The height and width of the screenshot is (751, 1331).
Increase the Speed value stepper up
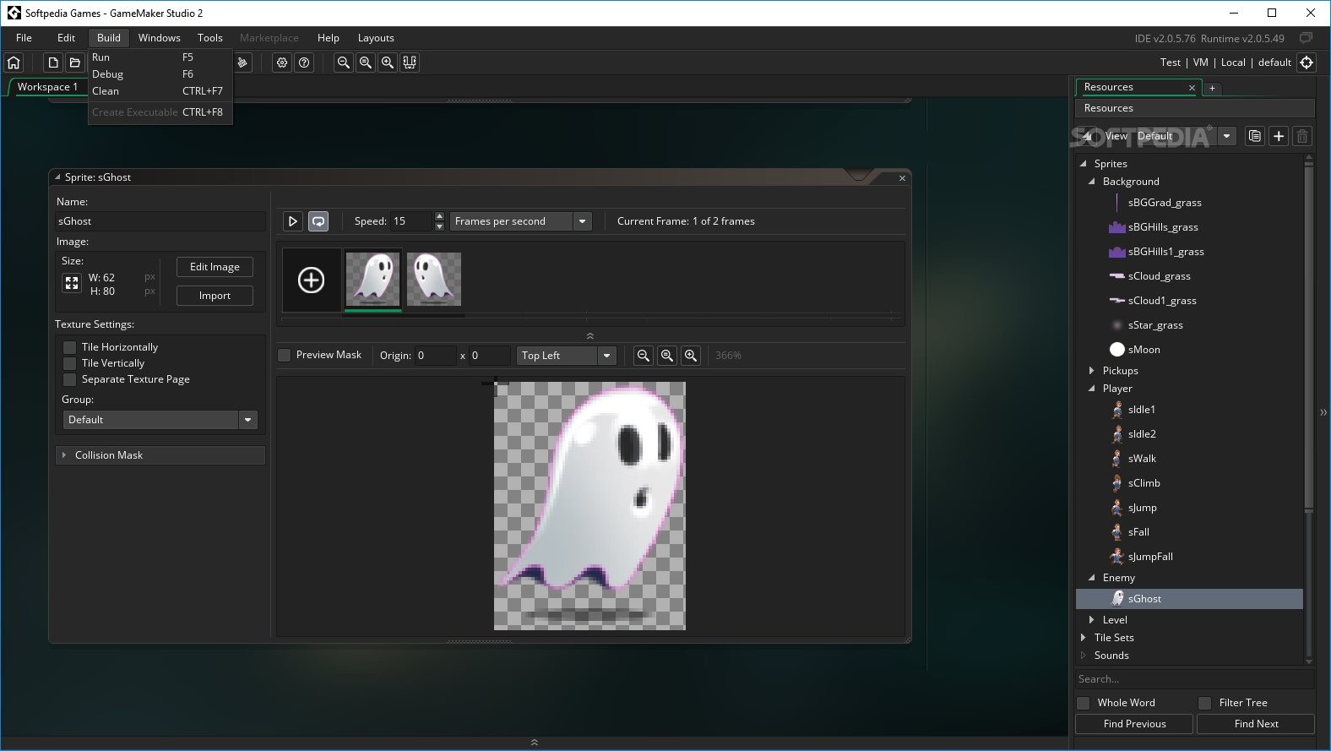click(x=439, y=216)
